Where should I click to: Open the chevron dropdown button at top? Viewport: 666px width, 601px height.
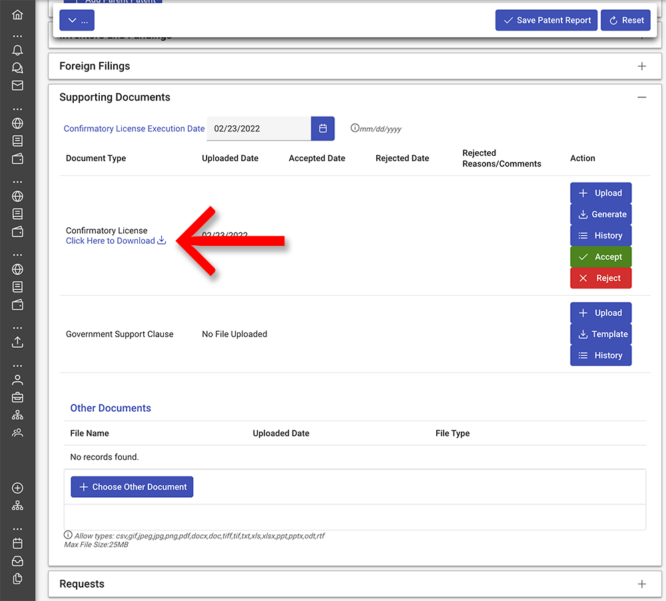coord(77,21)
